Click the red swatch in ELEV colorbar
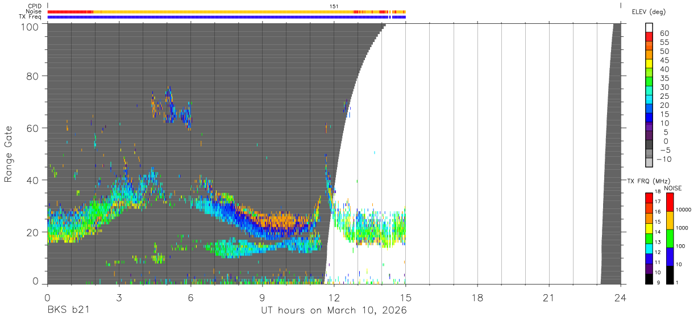Screen dimensions: 698x322 (650, 37)
